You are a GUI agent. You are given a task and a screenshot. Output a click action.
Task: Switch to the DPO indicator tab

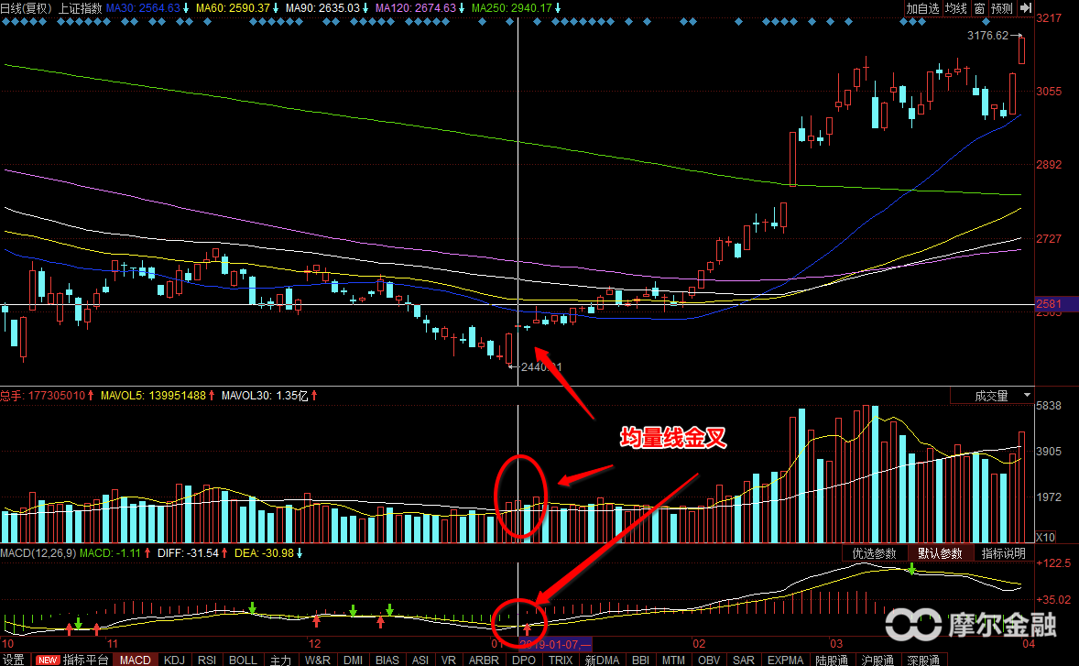click(x=524, y=660)
